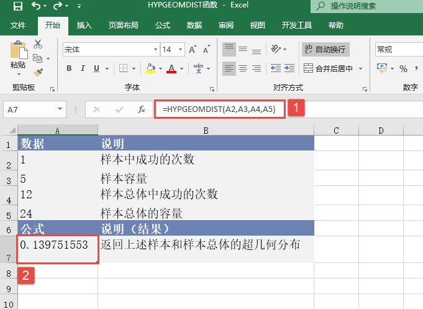
Task: Open the 常规 number format box
Action: click(399, 50)
